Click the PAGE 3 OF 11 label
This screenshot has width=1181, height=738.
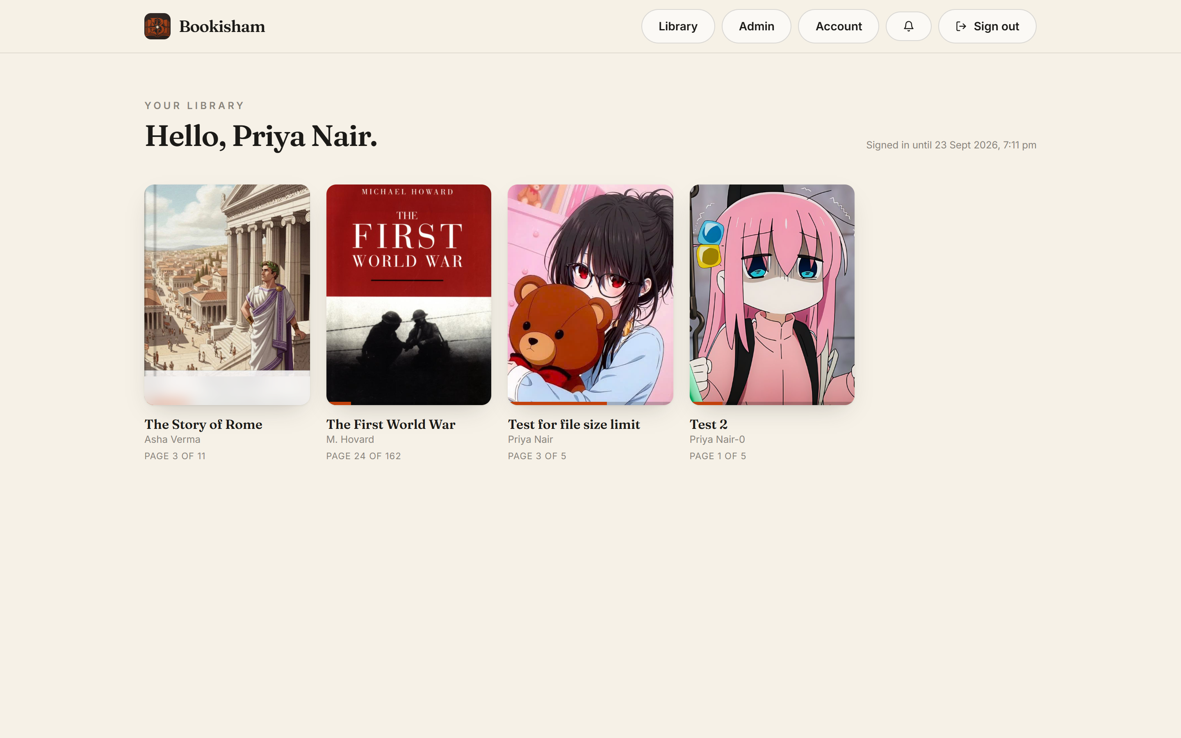(175, 456)
